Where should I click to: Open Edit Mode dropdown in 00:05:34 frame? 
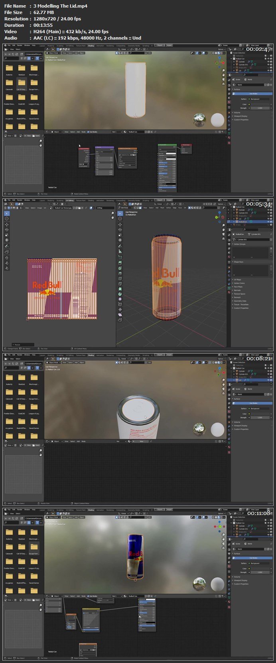[125, 208]
